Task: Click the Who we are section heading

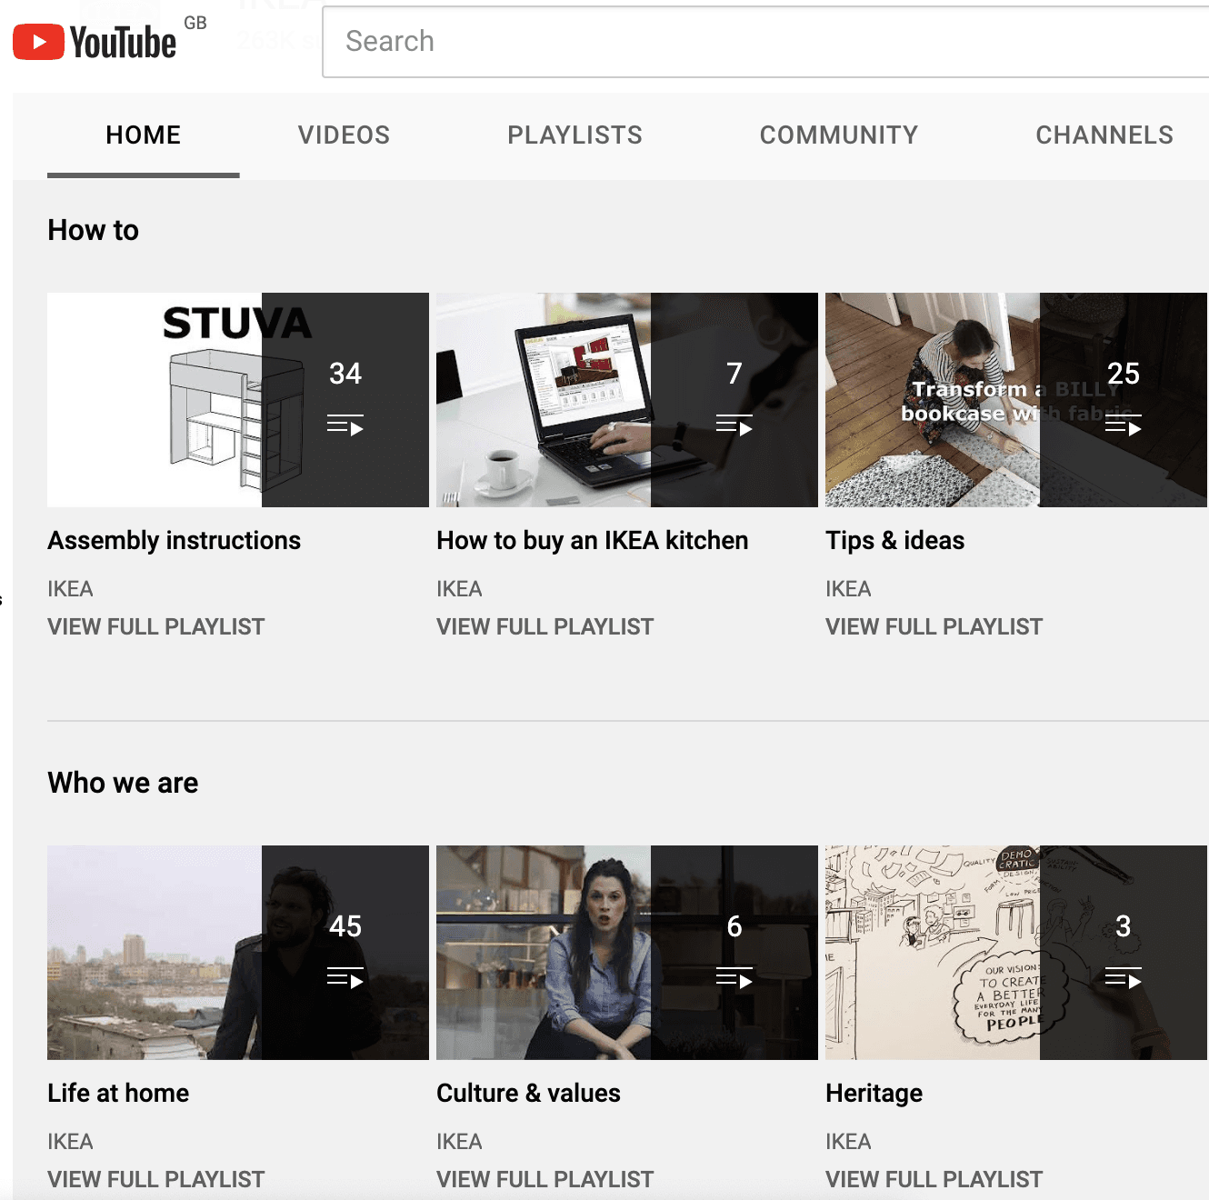Action: [123, 783]
